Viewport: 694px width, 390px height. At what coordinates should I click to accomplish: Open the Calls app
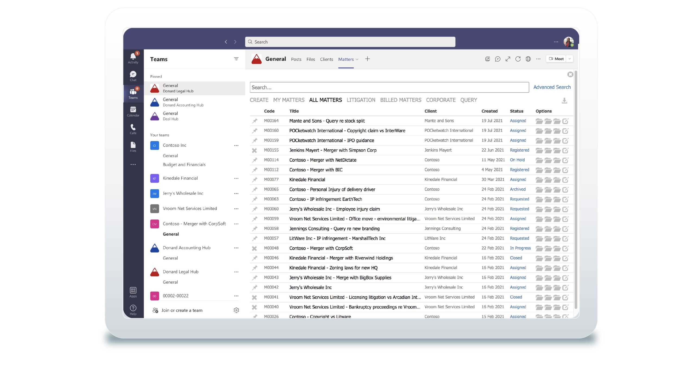(x=133, y=129)
